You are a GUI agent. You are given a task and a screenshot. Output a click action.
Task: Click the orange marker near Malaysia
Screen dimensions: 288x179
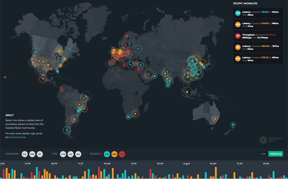click(187, 92)
